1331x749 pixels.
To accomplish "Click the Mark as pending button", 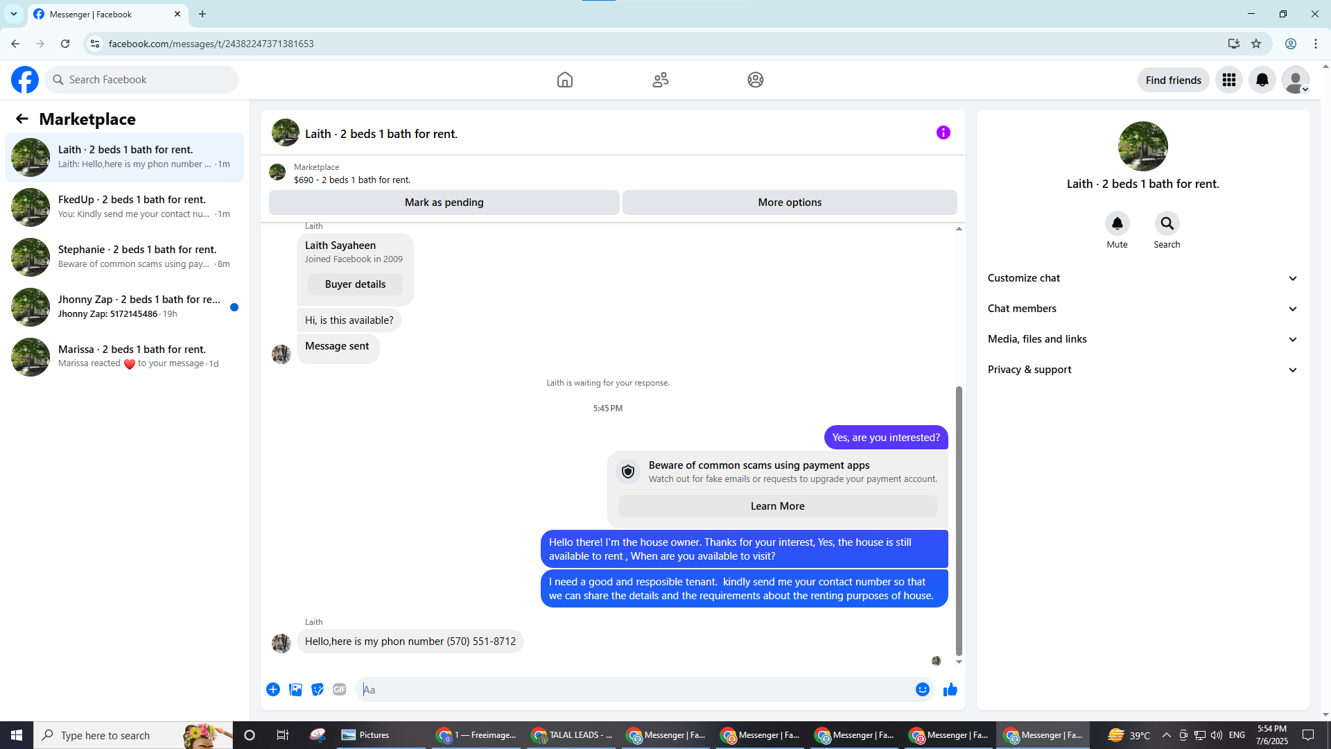I will (444, 203).
